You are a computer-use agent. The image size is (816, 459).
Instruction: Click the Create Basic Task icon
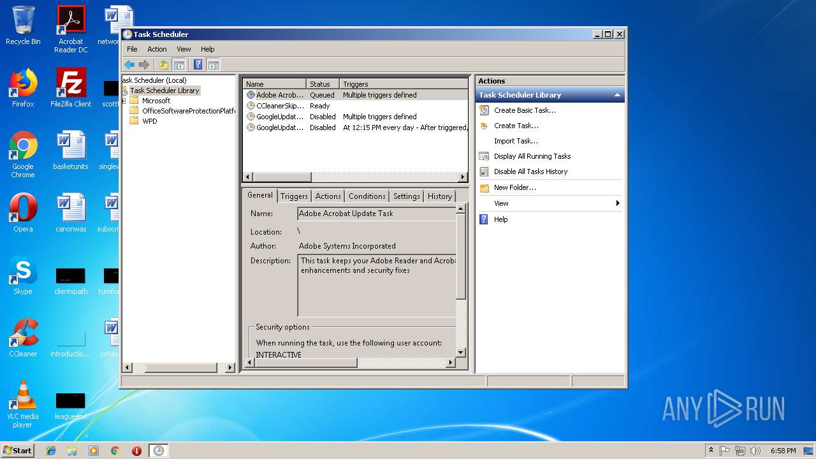click(x=484, y=110)
